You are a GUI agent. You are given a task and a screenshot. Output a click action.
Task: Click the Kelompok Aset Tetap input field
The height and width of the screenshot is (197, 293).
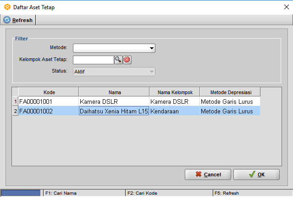pos(94,60)
